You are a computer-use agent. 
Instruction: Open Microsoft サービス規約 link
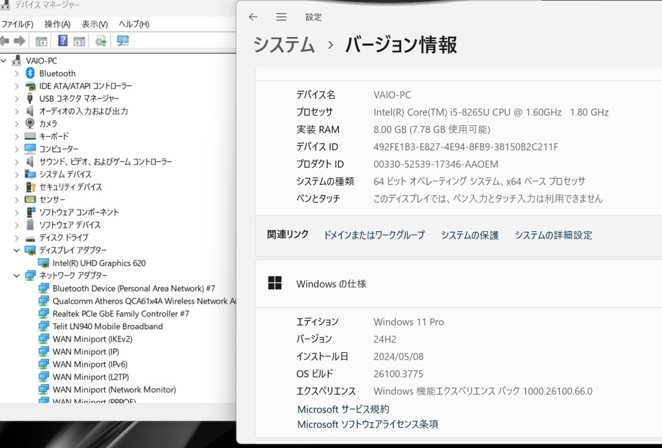pyautogui.click(x=343, y=410)
